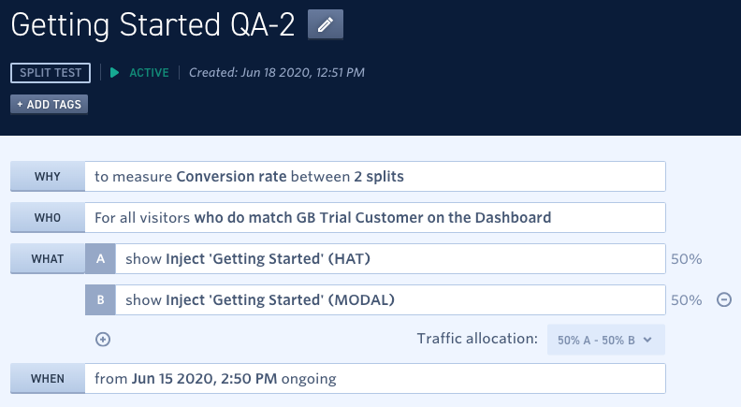Viewport: 741px width, 407px height.
Task: Click the Getting Started QA-2 title
Action: point(153,25)
